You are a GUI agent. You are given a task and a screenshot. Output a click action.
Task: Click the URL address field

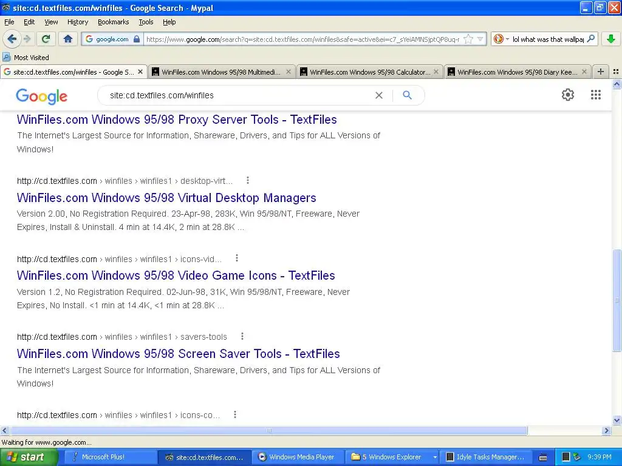pyautogui.click(x=302, y=39)
